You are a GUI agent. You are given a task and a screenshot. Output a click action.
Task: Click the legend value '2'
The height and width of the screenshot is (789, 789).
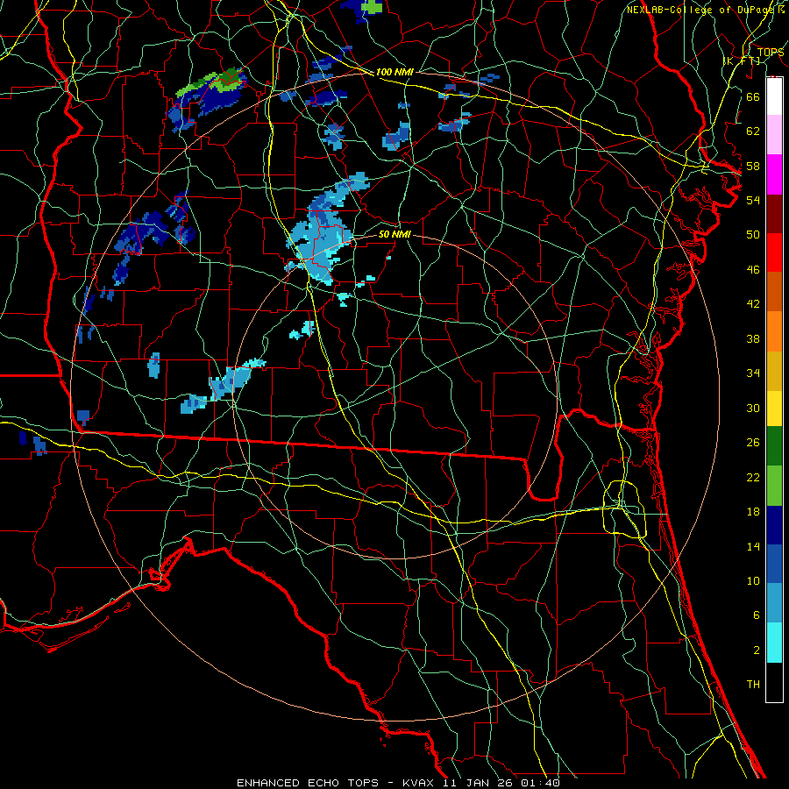757,650
